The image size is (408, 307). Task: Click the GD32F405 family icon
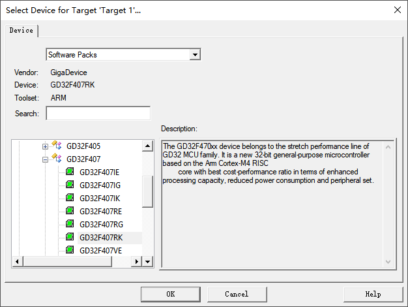57,145
